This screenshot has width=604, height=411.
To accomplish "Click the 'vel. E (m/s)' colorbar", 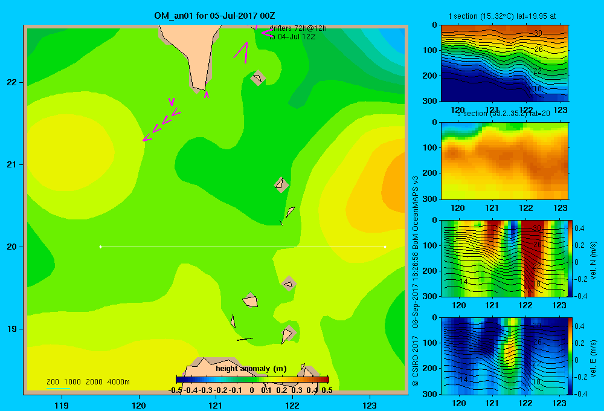I will [x=571, y=356].
